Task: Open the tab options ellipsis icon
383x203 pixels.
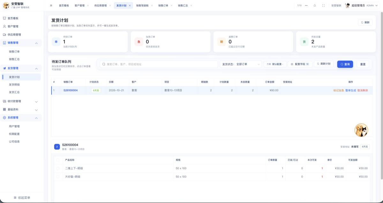Action: pyautogui.click(x=306, y=5)
